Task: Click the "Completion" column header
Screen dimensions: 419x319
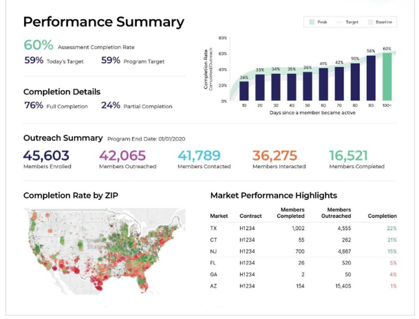Action: pyautogui.click(x=383, y=216)
